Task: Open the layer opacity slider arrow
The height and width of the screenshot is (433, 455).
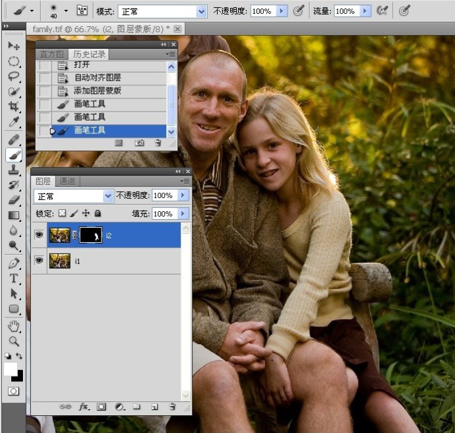Action: [183, 195]
